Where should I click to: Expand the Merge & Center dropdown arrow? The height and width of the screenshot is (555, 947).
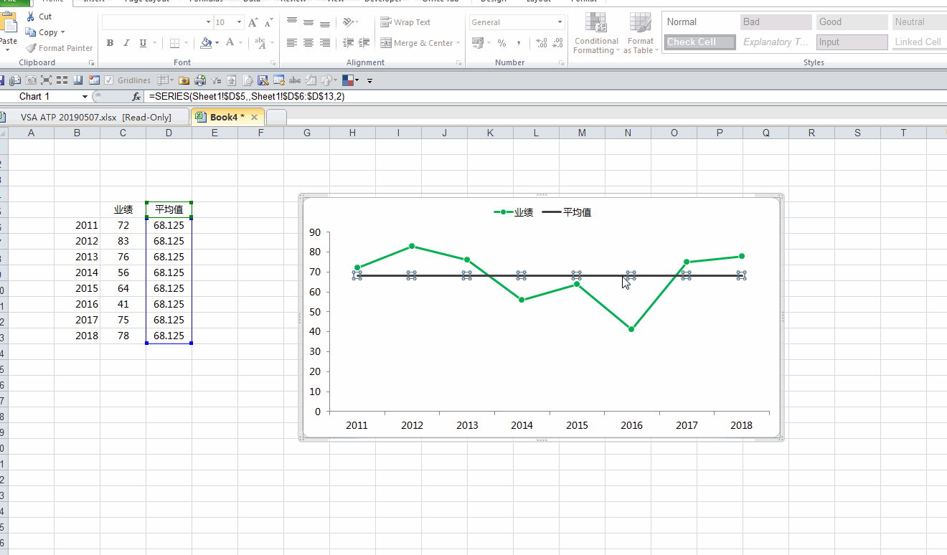point(458,43)
